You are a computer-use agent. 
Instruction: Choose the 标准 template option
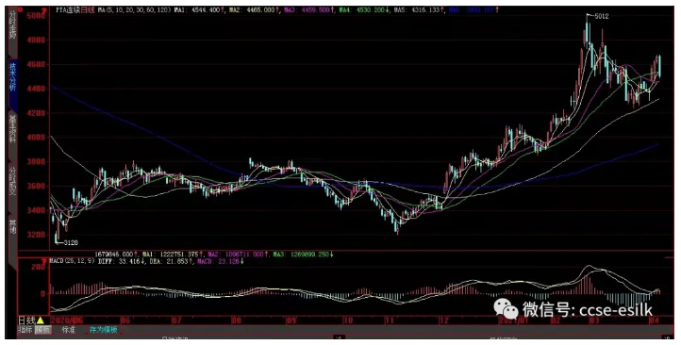click(69, 330)
